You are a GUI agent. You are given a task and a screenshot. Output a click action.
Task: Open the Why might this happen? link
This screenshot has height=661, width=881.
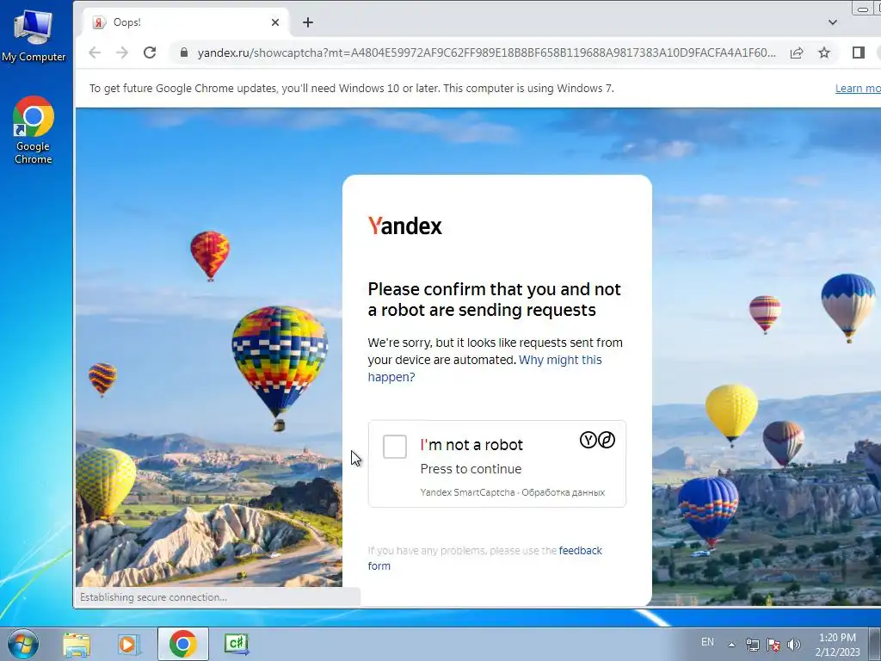click(485, 368)
